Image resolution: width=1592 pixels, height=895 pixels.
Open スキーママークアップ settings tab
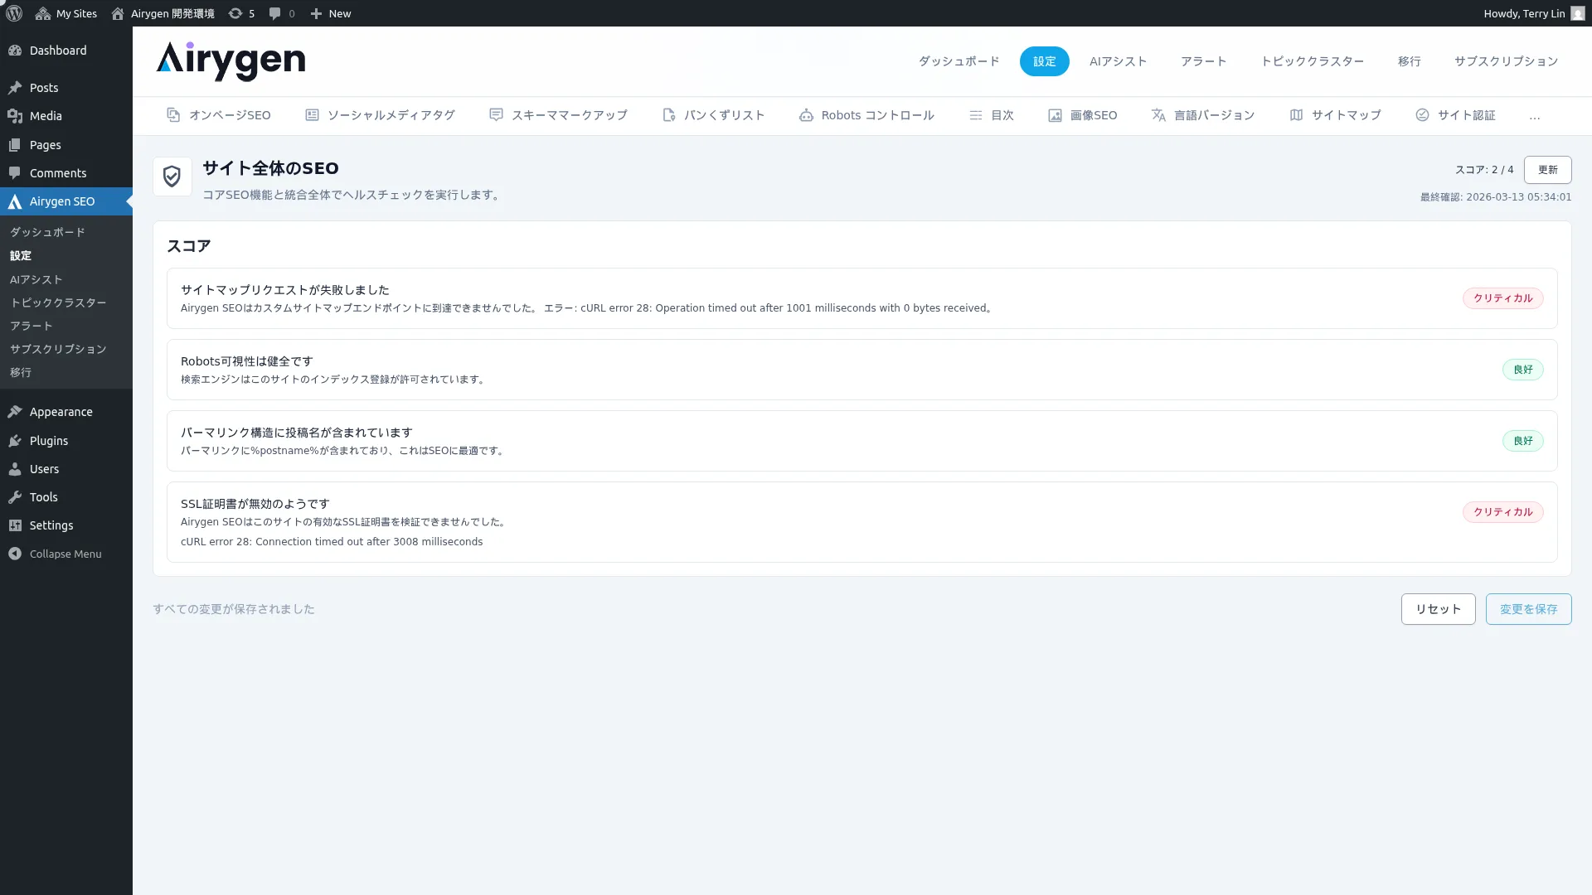click(x=558, y=115)
